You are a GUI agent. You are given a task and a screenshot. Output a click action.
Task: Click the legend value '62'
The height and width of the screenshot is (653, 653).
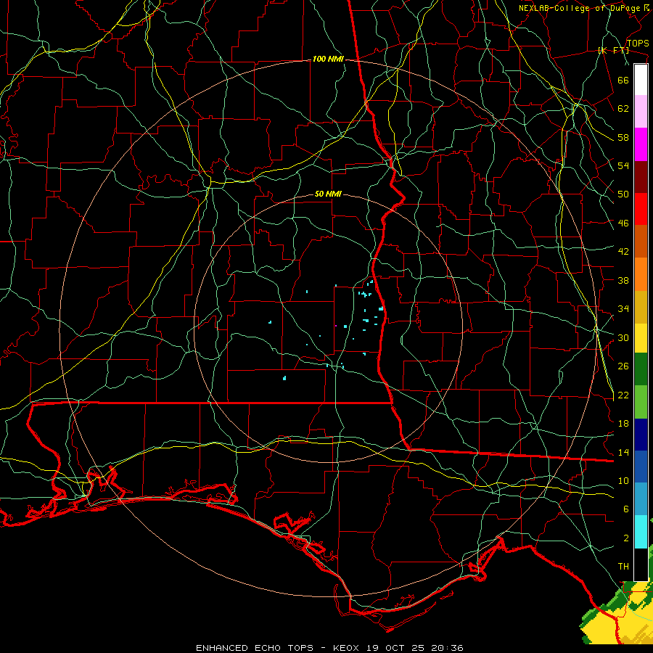tap(623, 109)
